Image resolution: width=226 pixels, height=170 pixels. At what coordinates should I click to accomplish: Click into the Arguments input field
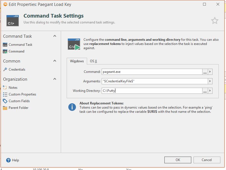154,81
